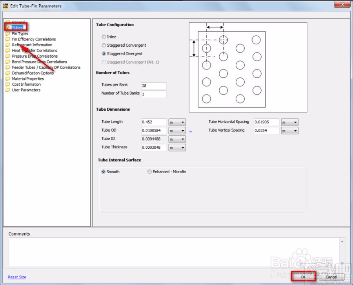Click the Number of Tube Banks field
The height and width of the screenshot is (285, 353).
[154, 94]
